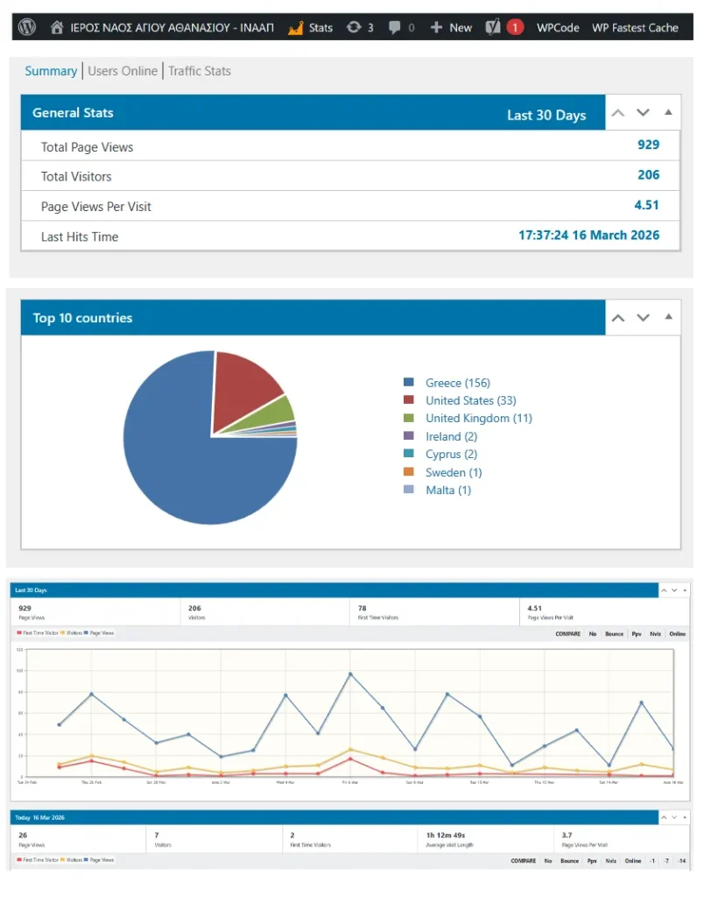711x897 pixels.
Task: Open the pending updates icon showing 3
Action: pos(354,27)
